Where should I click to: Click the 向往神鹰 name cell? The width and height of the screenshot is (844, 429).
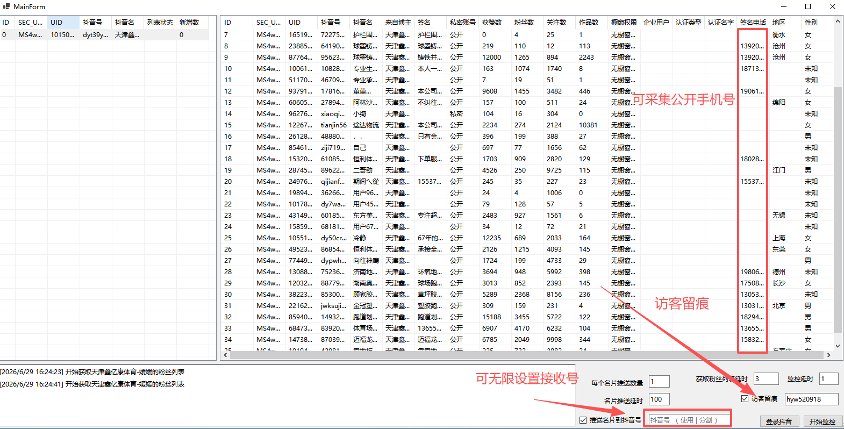(x=366, y=260)
